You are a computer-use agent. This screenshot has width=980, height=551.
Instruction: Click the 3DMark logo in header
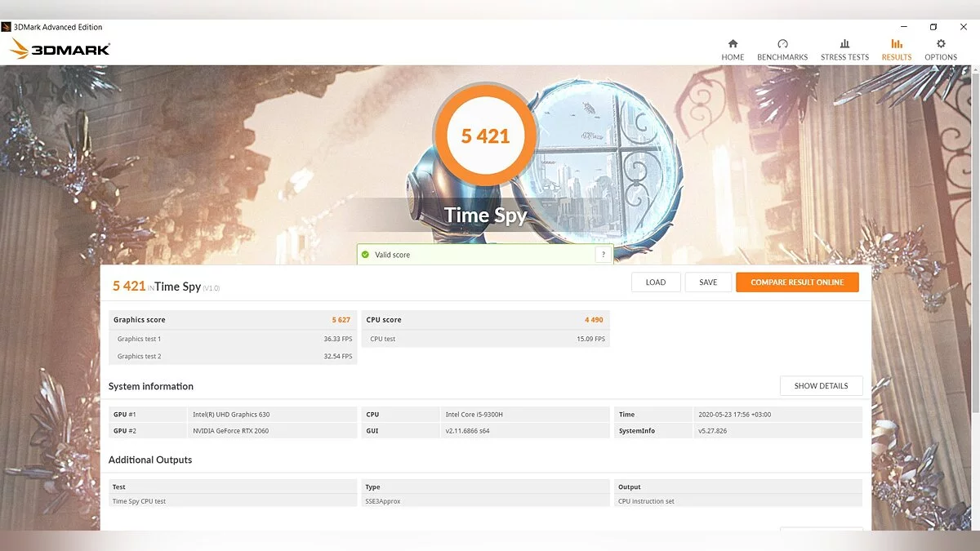coord(60,49)
